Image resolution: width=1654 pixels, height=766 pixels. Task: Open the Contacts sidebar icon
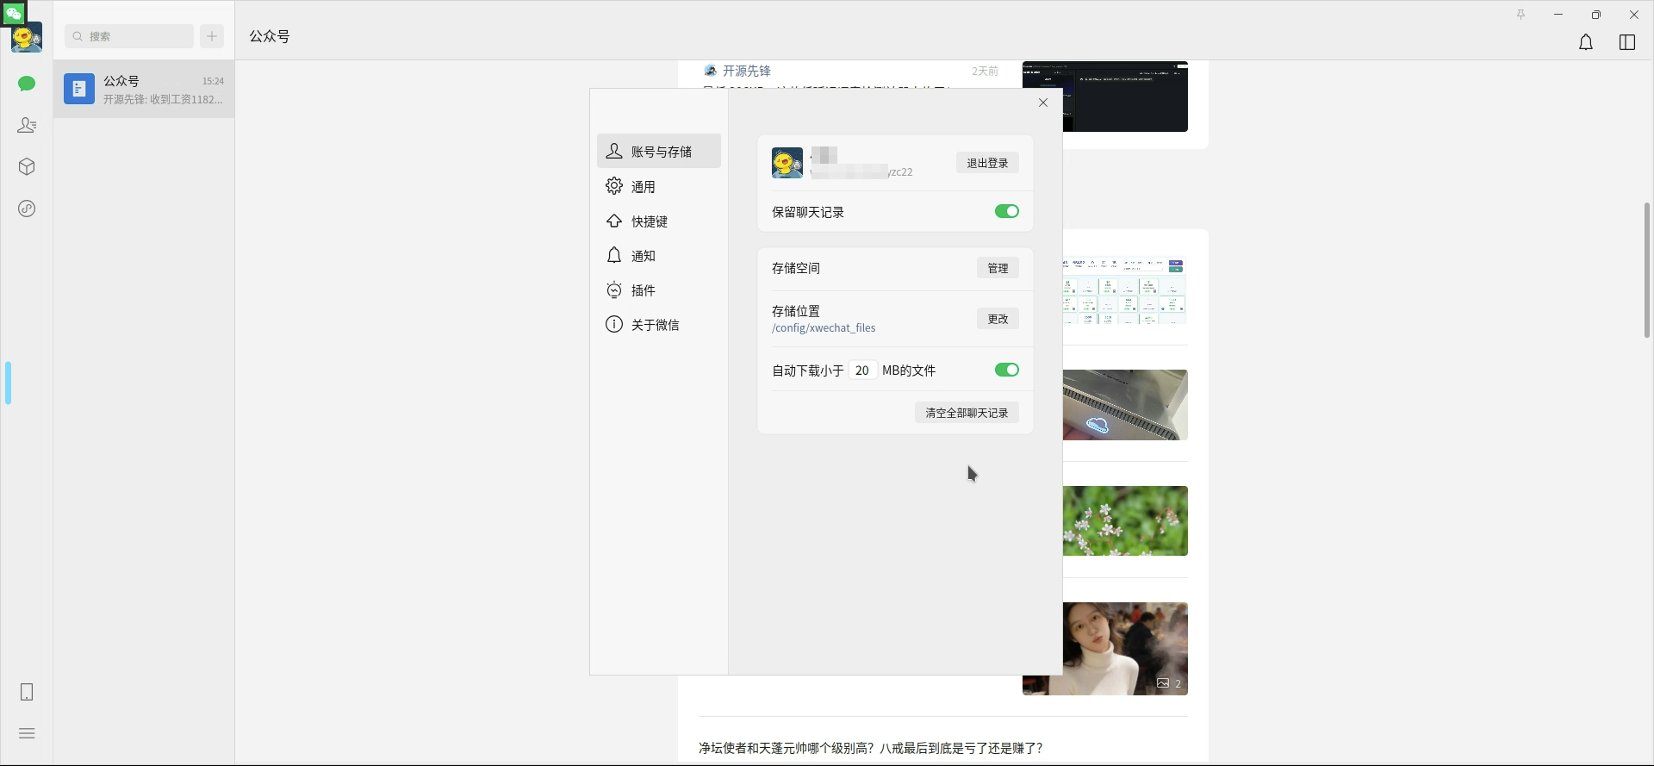tap(27, 126)
